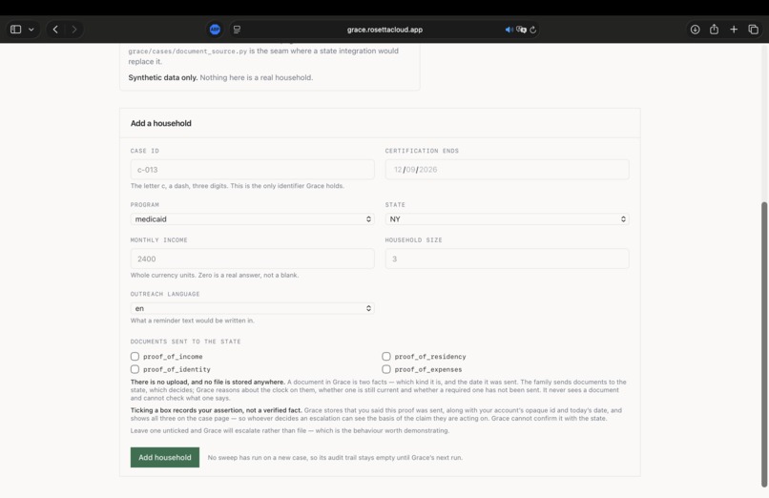Click the 'Documents sent to the state' label
This screenshot has height=498, width=769.
click(185, 342)
